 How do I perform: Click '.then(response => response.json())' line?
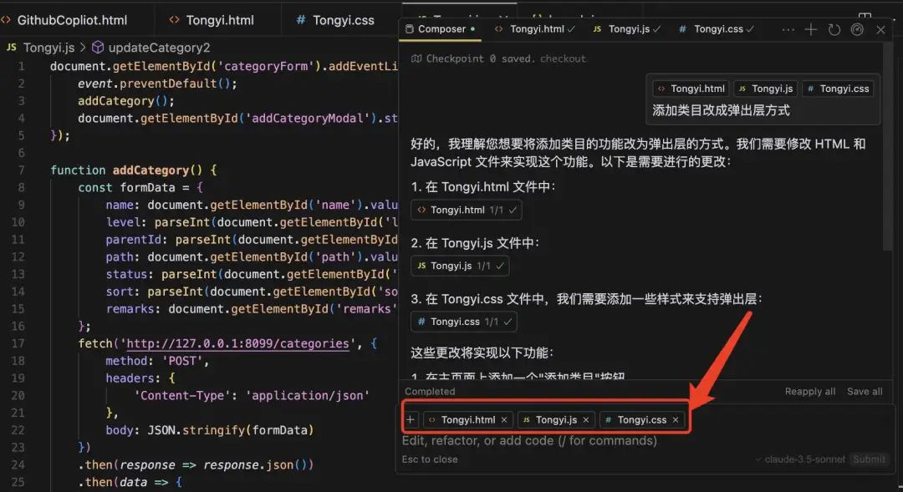click(x=196, y=465)
